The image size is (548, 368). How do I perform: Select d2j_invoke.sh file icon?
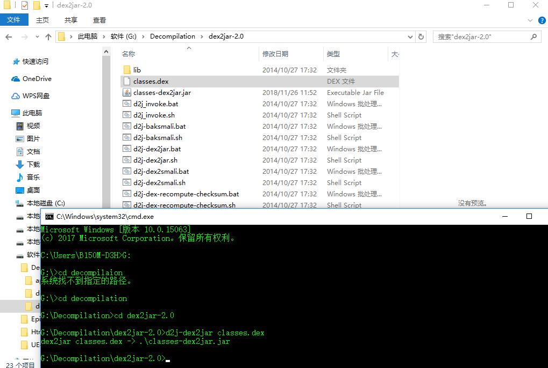point(127,115)
